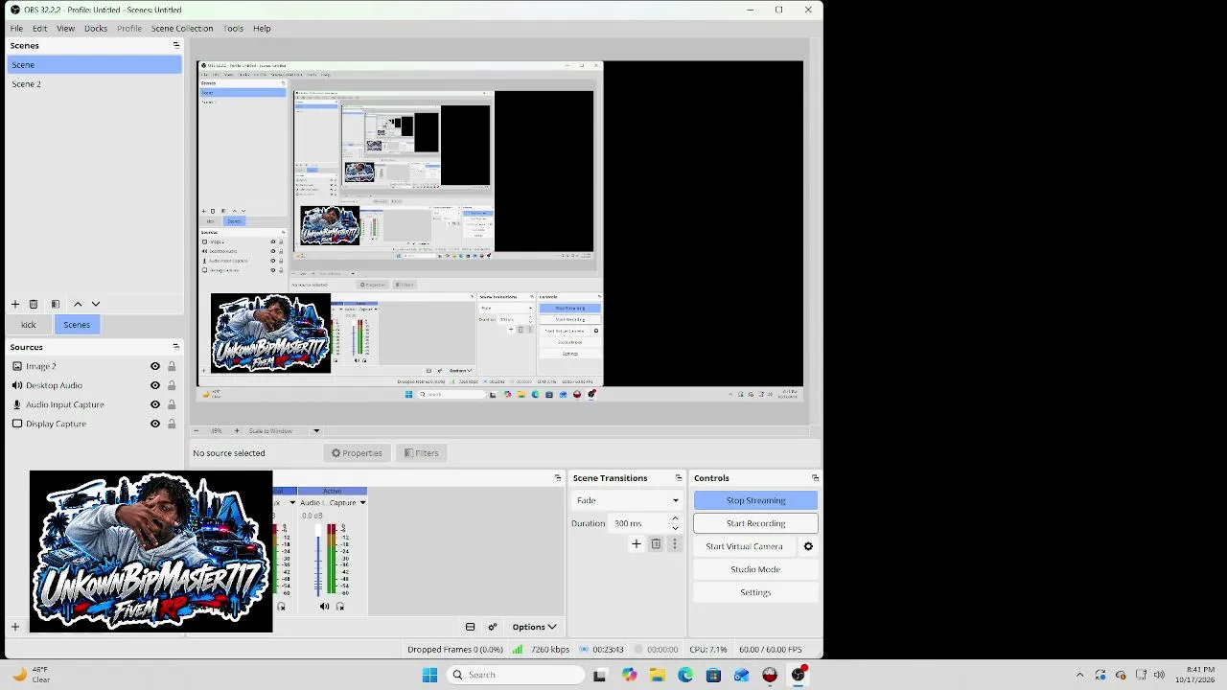
Task: Expand the mixer Options dropdown
Action: point(534,627)
